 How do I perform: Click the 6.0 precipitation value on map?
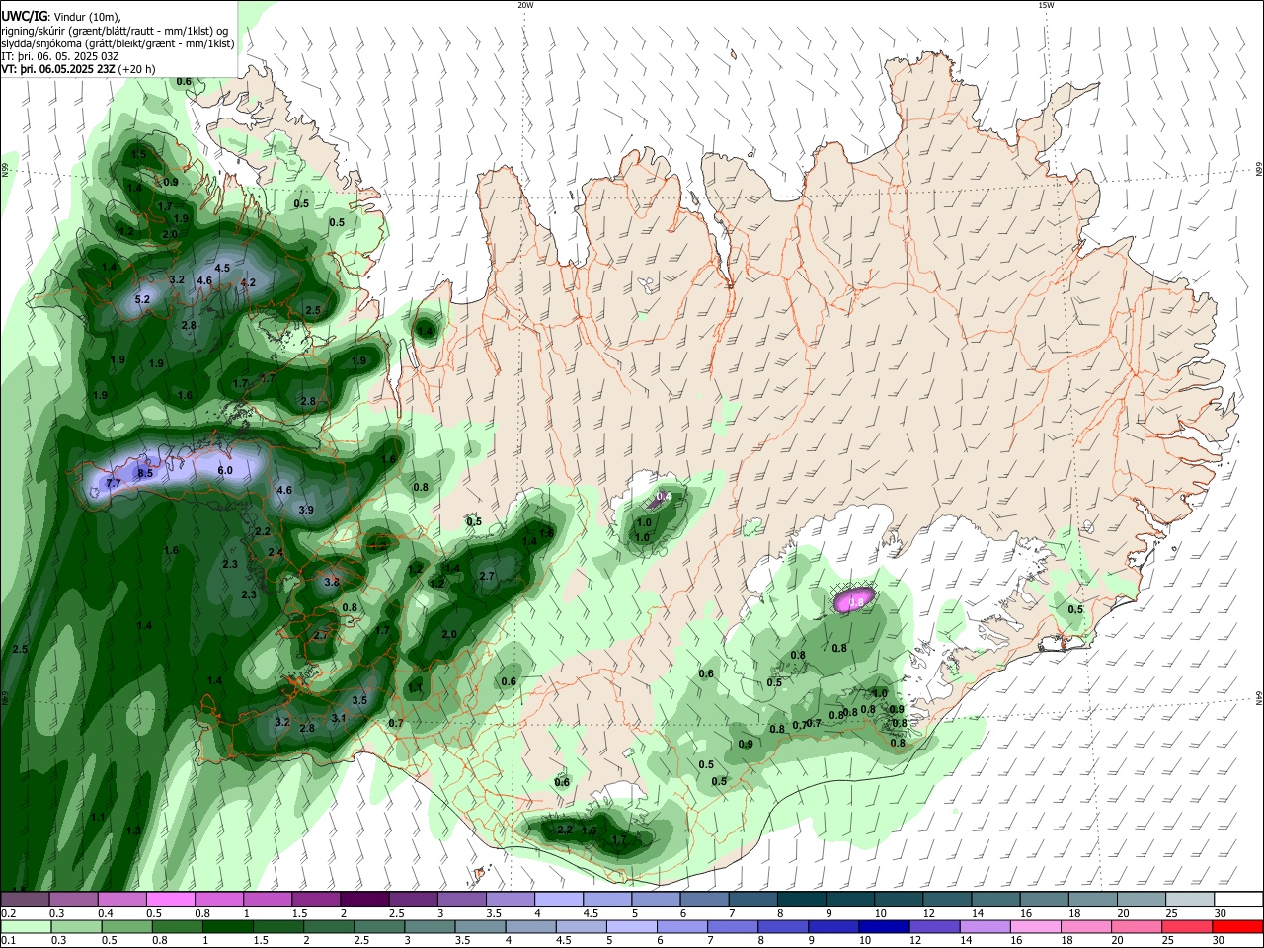click(225, 471)
